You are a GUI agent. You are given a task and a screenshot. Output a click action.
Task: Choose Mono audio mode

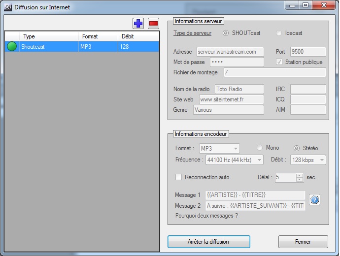click(x=260, y=148)
